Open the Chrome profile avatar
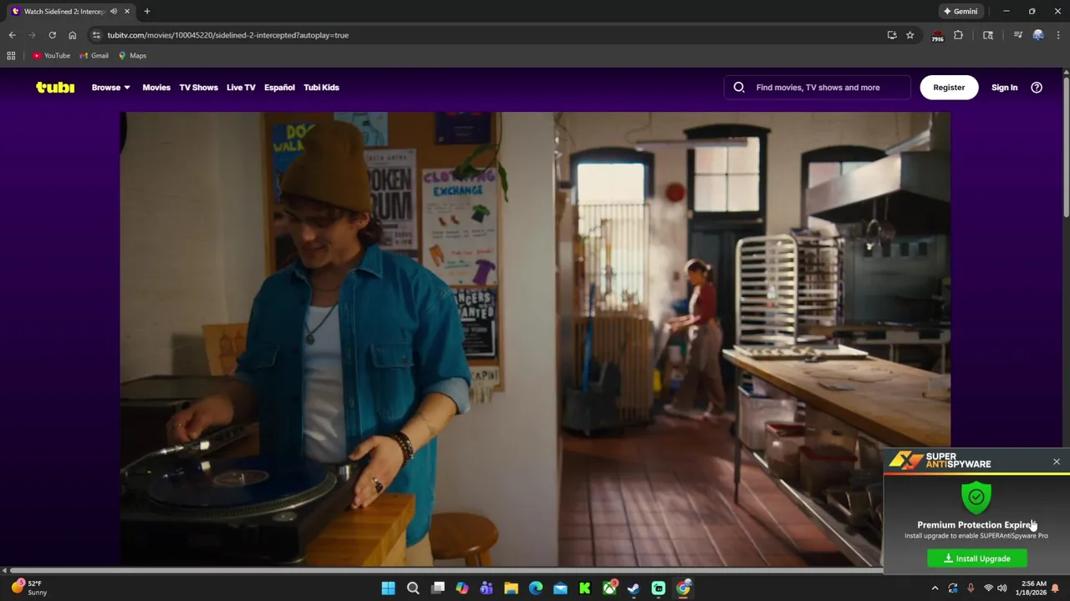1070x601 pixels. click(x=1038, y=35)
